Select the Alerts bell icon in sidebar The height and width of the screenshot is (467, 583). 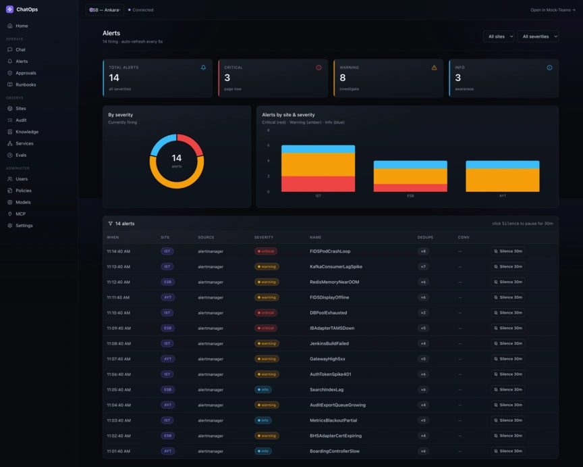click(x=9, y=61)
